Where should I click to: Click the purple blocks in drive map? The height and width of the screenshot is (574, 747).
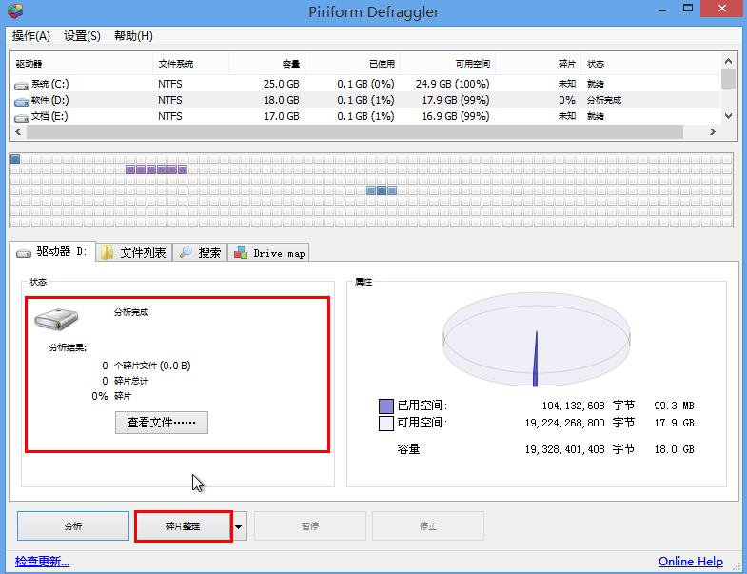[x=156, y=169]
